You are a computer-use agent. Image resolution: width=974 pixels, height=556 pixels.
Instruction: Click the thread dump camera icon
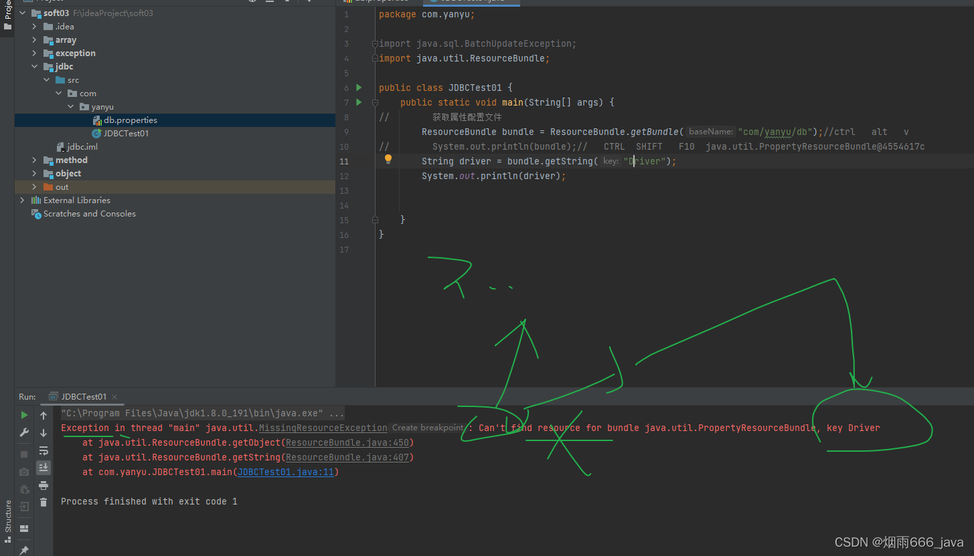pyautogui.click(x=24, y=472)
